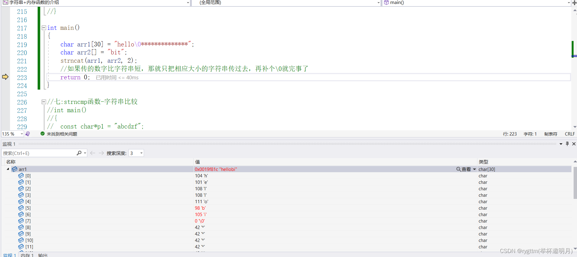Close the 监视 1 watch panel
Viewport: 577px width, 257px height.
(x=574, y=144)
